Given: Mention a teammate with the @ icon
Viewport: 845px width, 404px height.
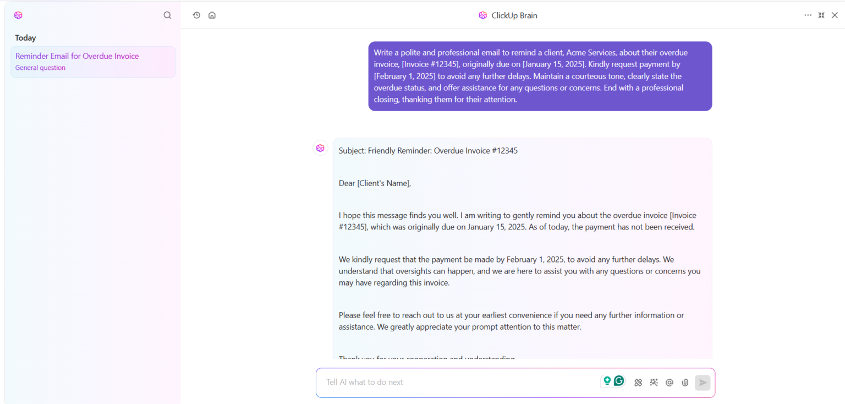Looking at the screenshot, I should coord(669,382).
